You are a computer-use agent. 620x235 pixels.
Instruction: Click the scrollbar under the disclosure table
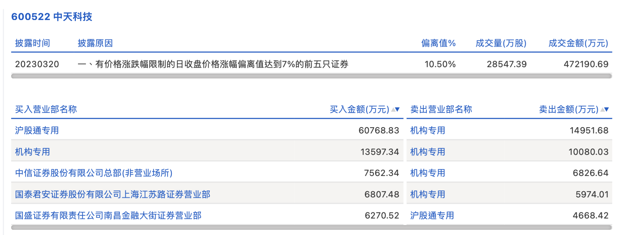pyautogui.click(x=310, y=75)
